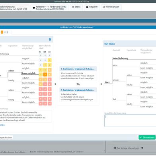156x156 pixels.
Task: Open measure 2. Technische / ergänzende Schutz...
Action: (x=78, y=90)
